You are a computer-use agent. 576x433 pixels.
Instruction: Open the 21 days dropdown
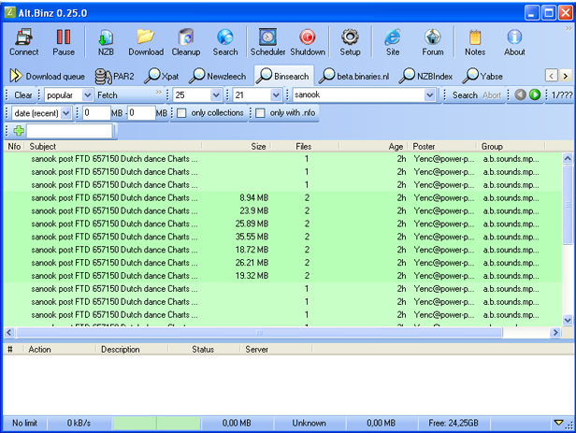(276, 95)
